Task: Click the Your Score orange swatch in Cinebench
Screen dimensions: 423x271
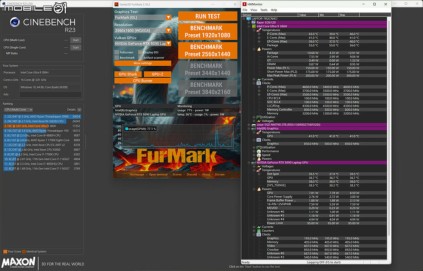Action: point(5,252)
